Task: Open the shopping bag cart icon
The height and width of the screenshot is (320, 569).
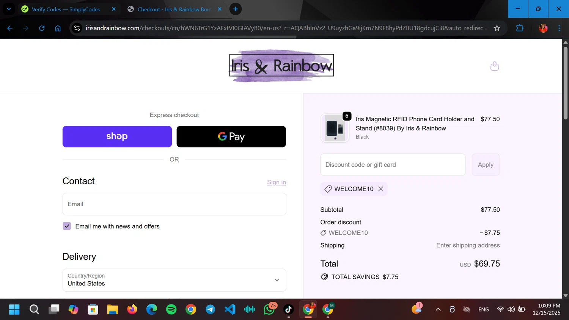Action: (x=494, y=66)
